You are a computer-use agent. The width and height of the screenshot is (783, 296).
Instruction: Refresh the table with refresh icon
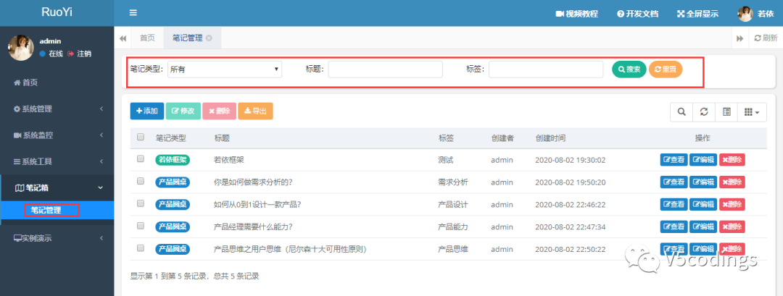pyautogui.click(x=704, y=112)
